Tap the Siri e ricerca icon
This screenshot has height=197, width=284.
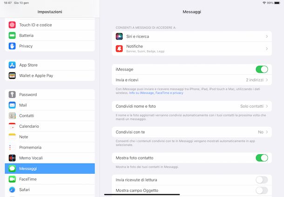point(119,36)
